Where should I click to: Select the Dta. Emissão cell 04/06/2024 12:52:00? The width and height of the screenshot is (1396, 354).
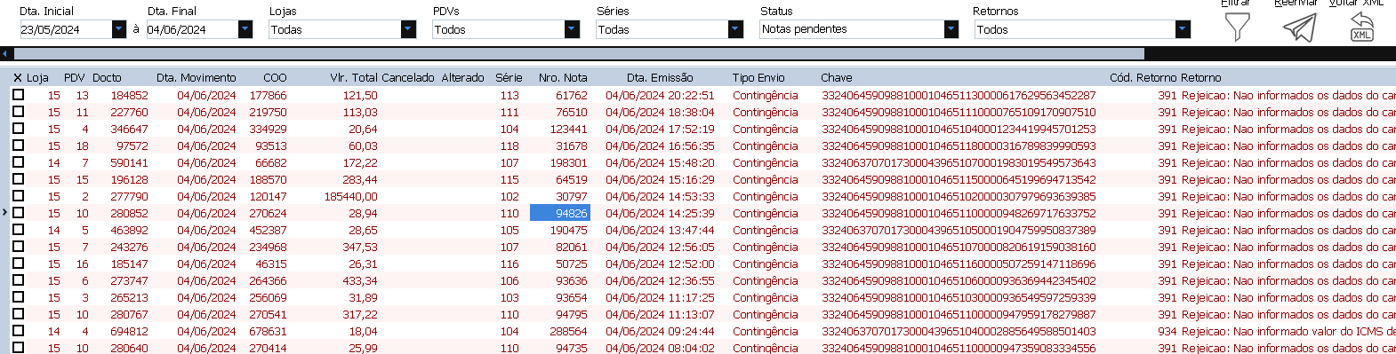pos(660,264)
